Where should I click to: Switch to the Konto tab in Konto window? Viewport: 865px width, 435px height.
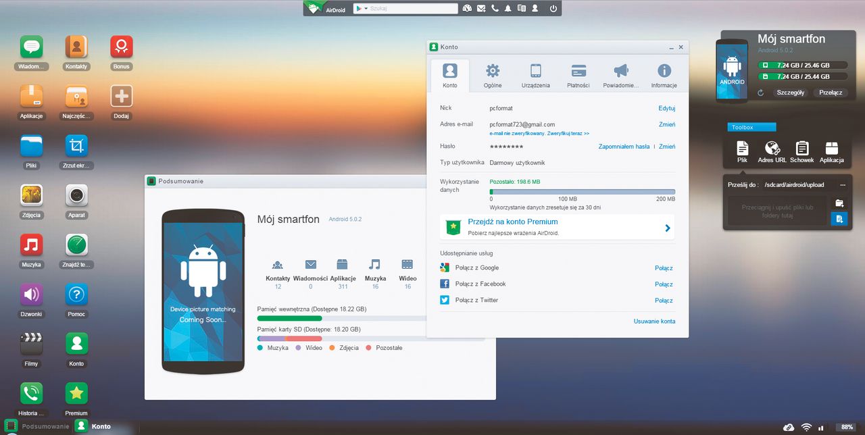(x=450, y=75)
